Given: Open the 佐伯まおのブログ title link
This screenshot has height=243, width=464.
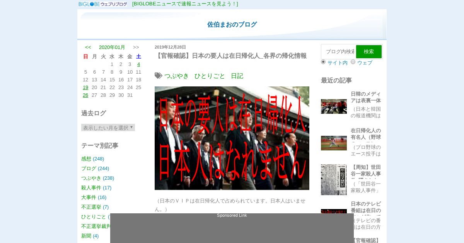Looking at the screenshot, I should [232, 24].
